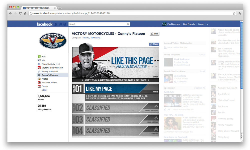The width and height of the screenshot is (250, 150).
Task: Click the Photos icon in the sidebar
Action: point(39,79)
